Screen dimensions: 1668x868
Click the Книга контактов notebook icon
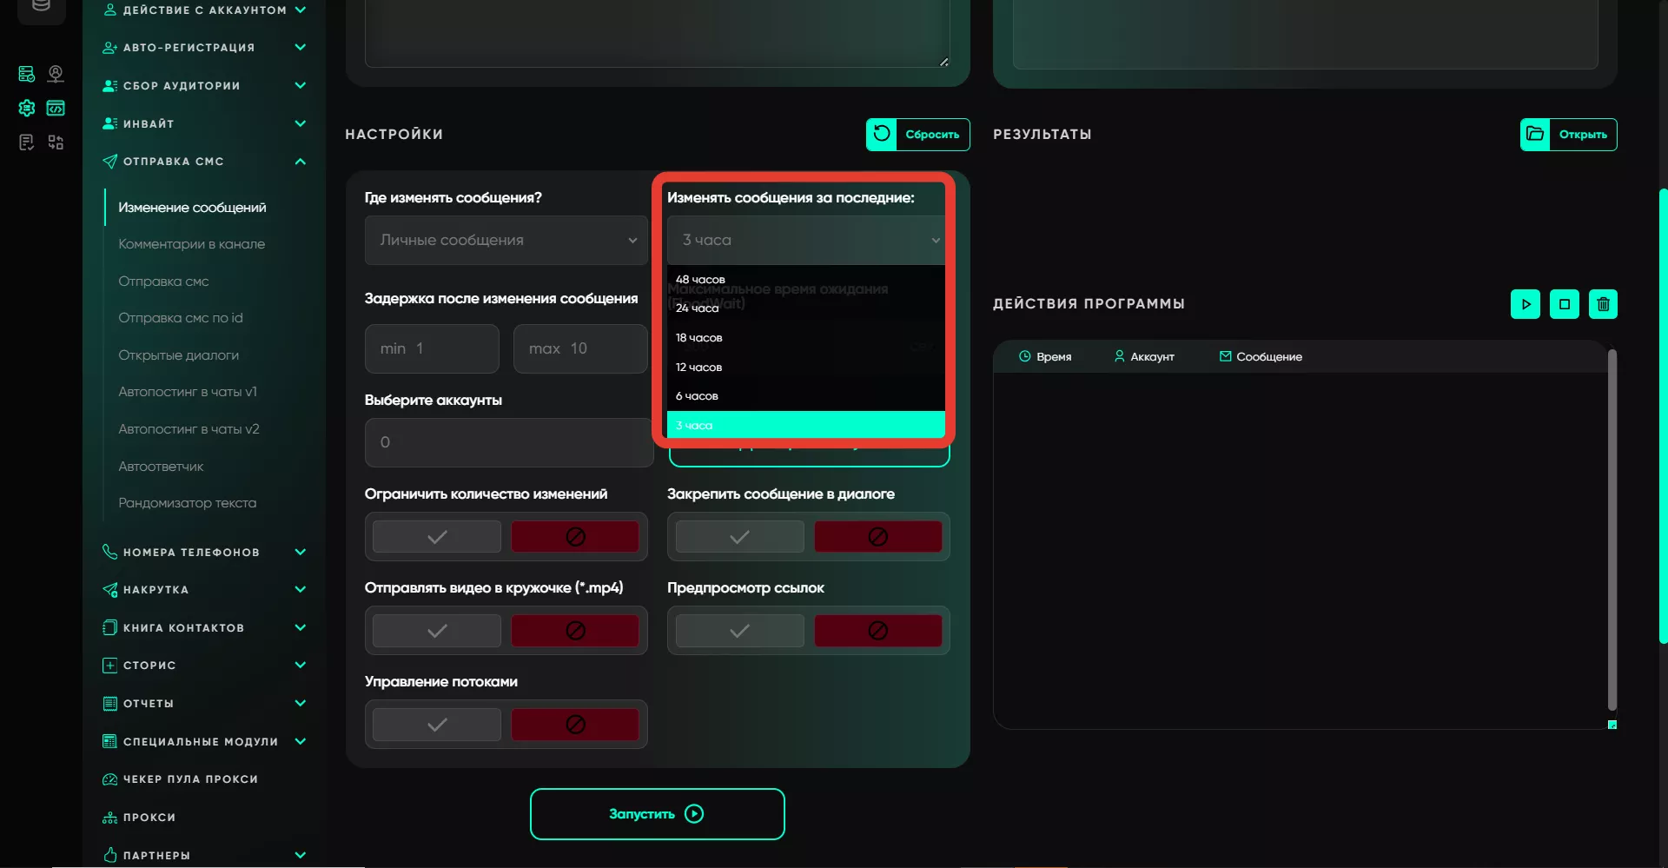pyautogui.click(x=109, y=627)
